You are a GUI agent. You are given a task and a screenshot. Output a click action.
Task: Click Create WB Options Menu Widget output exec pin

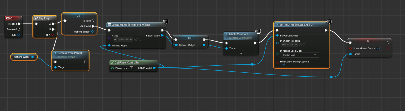pyautogui.click(x=163, y=30)
